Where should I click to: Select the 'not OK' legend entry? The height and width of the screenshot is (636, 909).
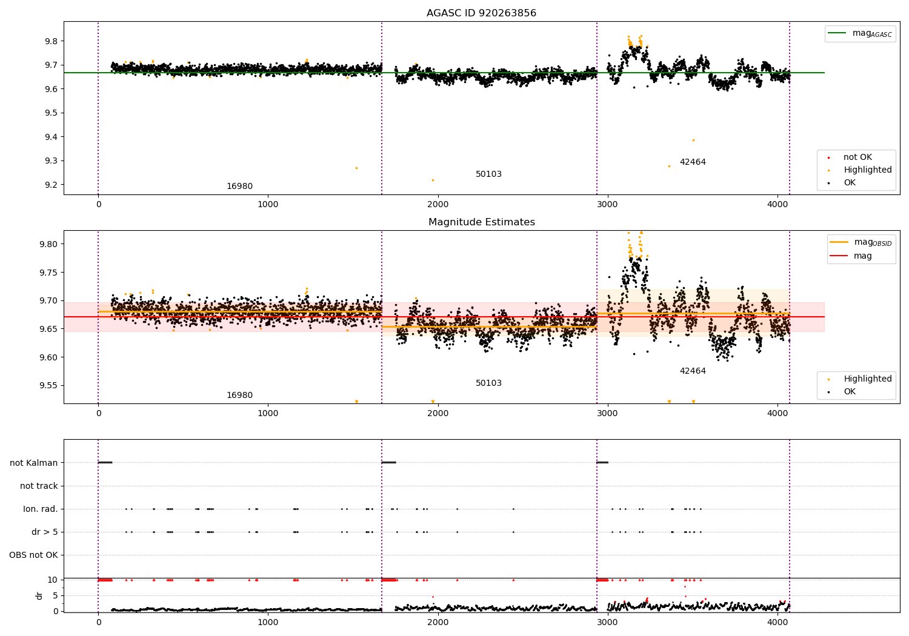point(857,157)
